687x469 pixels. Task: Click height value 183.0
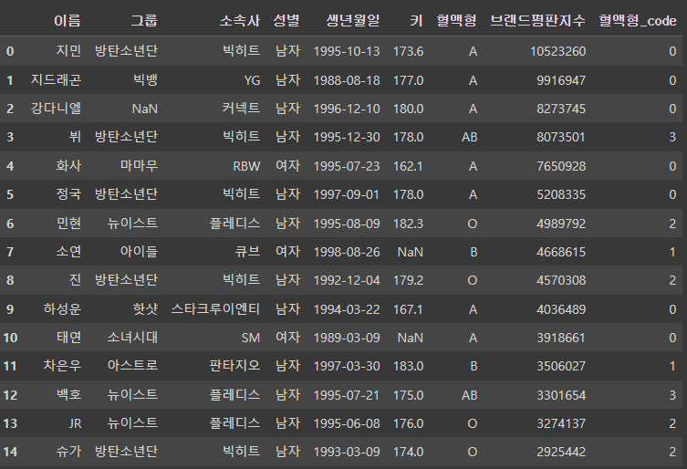click(409, 366)
